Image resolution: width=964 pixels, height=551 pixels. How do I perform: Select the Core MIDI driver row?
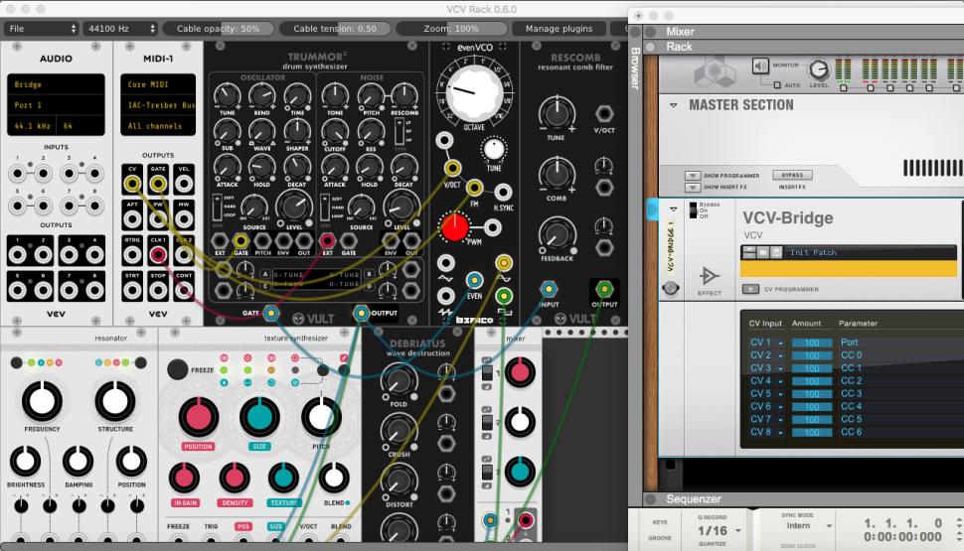click(x=159, y=85)
